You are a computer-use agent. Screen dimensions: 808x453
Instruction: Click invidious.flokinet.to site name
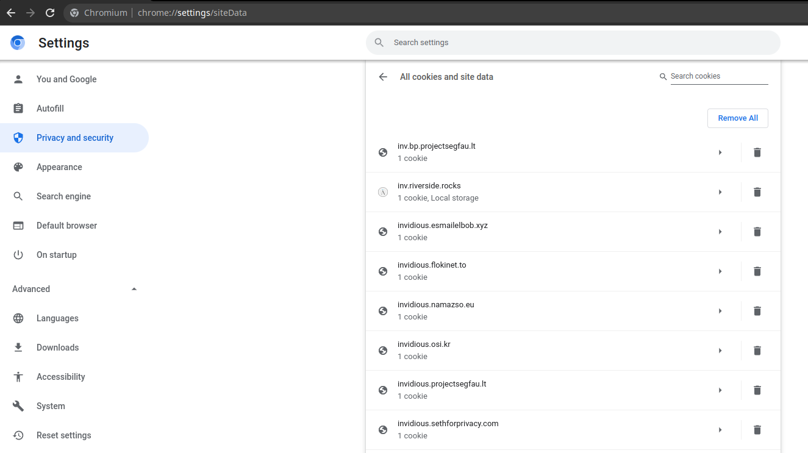[432, 265]
